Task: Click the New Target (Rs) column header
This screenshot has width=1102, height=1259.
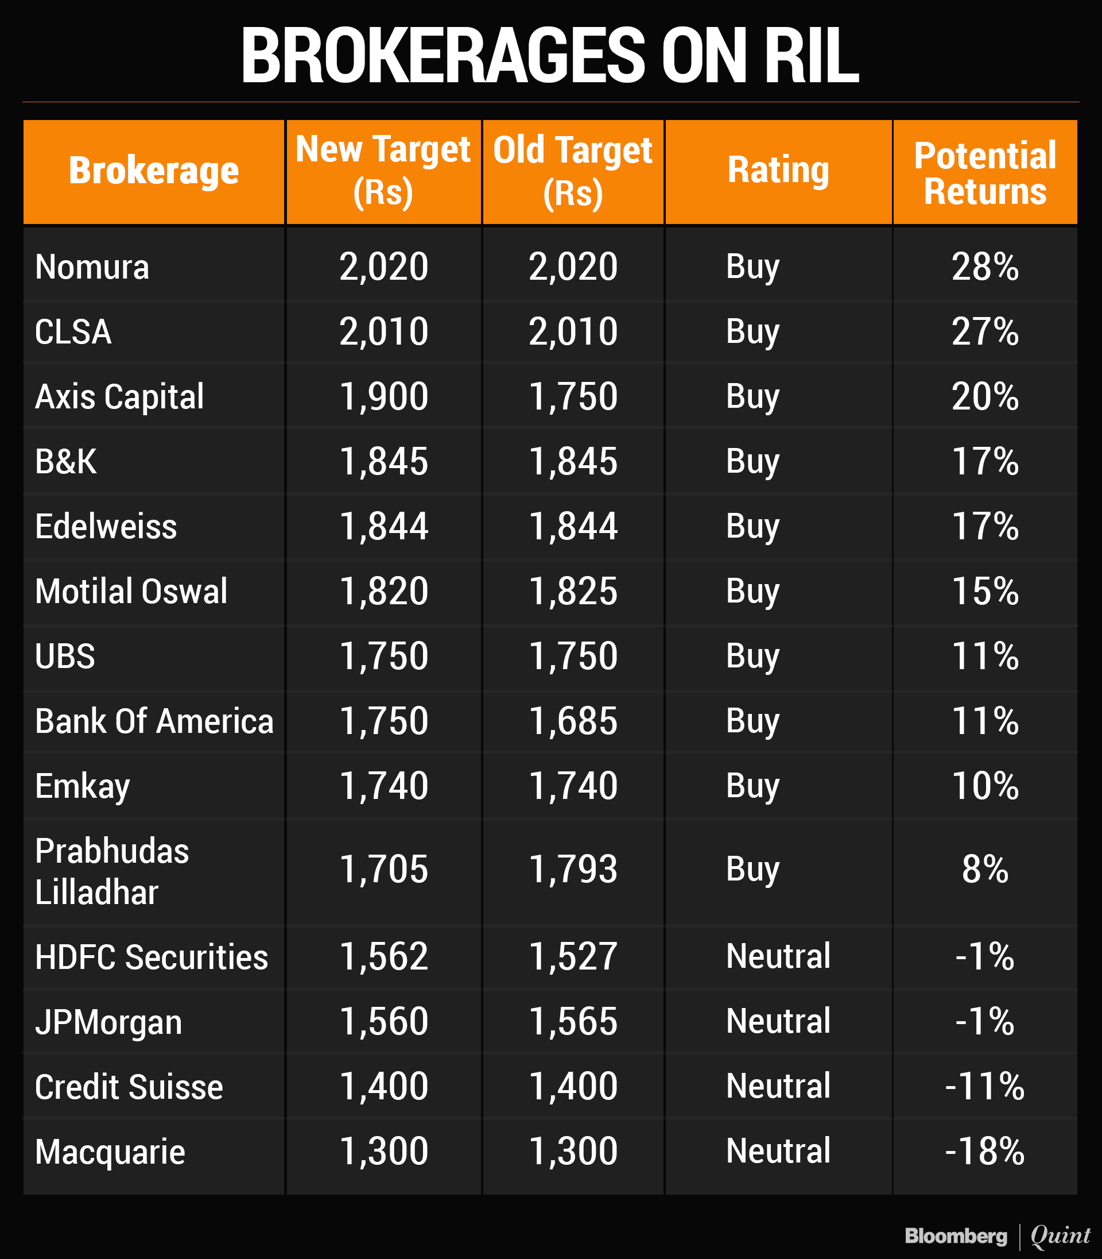Action: tap(383, 171)
